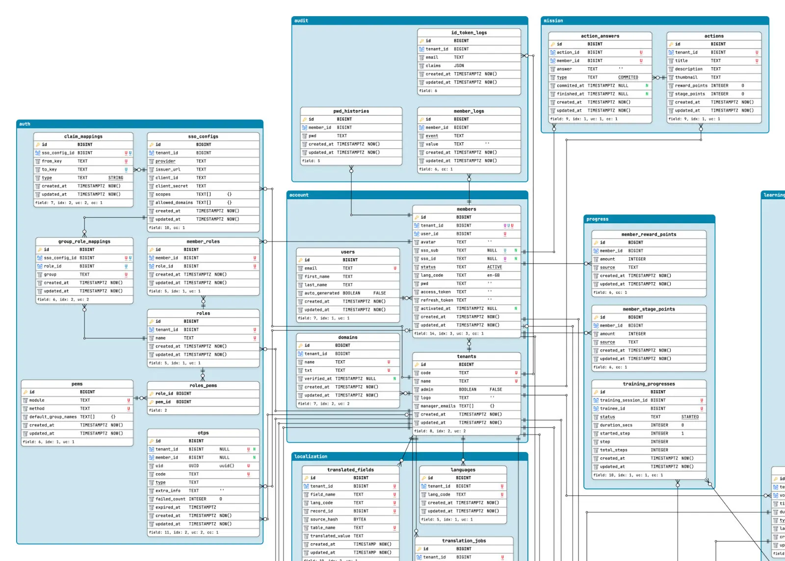
Task: Click the key icon next to role_id in roles_pems
Action: [x=152, y=394]
